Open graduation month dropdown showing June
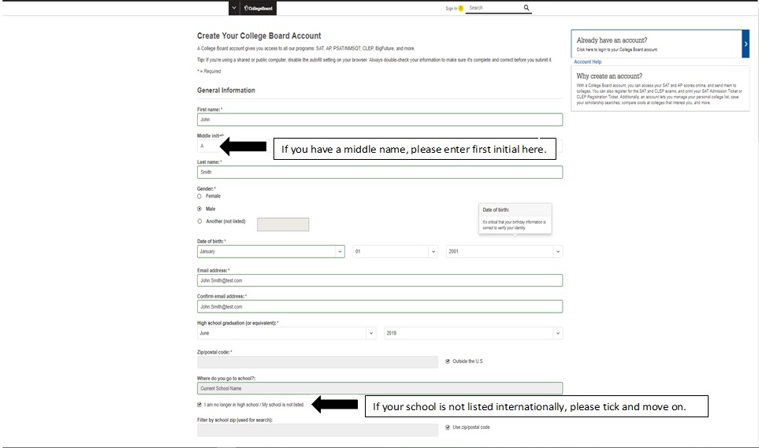 (x=286, y=333)
